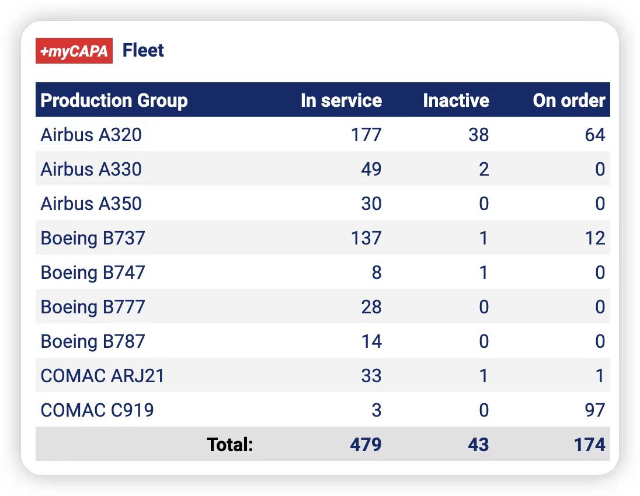The width and height of the screenshot is (640, 496).
Task: Select Boeing B777 in the table
Action: click(93, 307)
